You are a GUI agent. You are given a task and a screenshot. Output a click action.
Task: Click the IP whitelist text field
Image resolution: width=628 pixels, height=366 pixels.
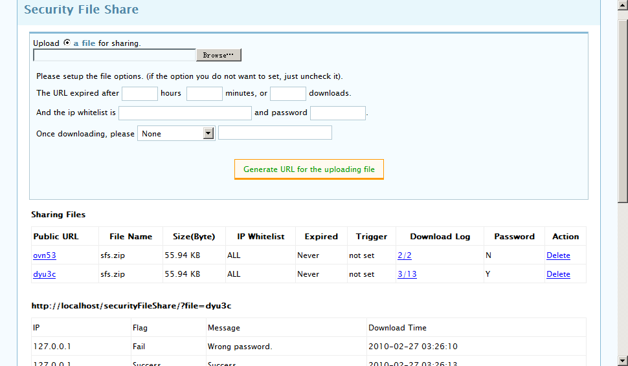coord(185,113)
